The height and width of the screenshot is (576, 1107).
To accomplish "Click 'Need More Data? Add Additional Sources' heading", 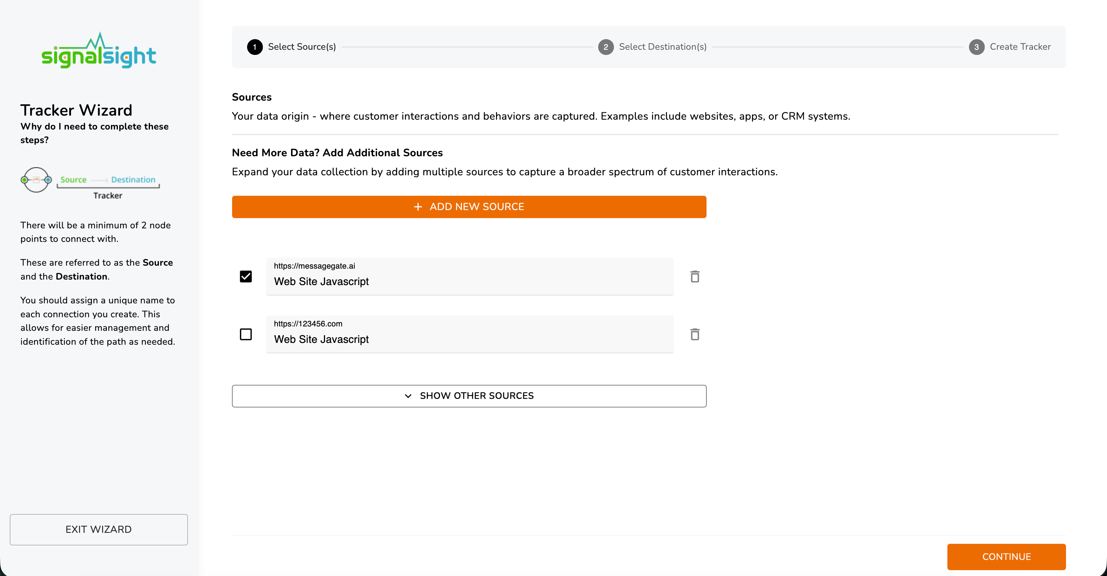I will tap(338, 153).
